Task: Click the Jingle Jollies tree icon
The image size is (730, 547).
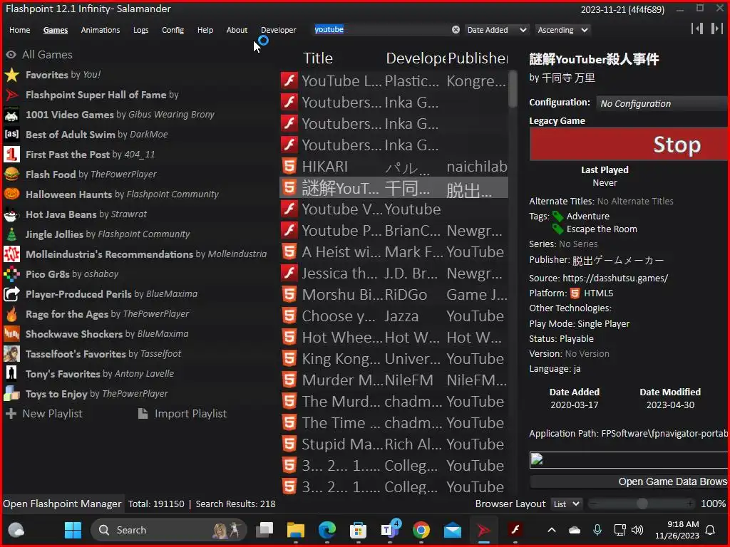Action: [11, 234]
